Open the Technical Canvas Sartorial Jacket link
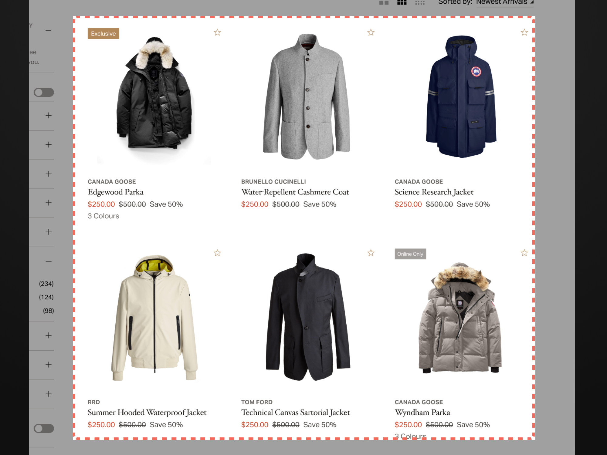The image size is (607, 455). coord(296,413)
